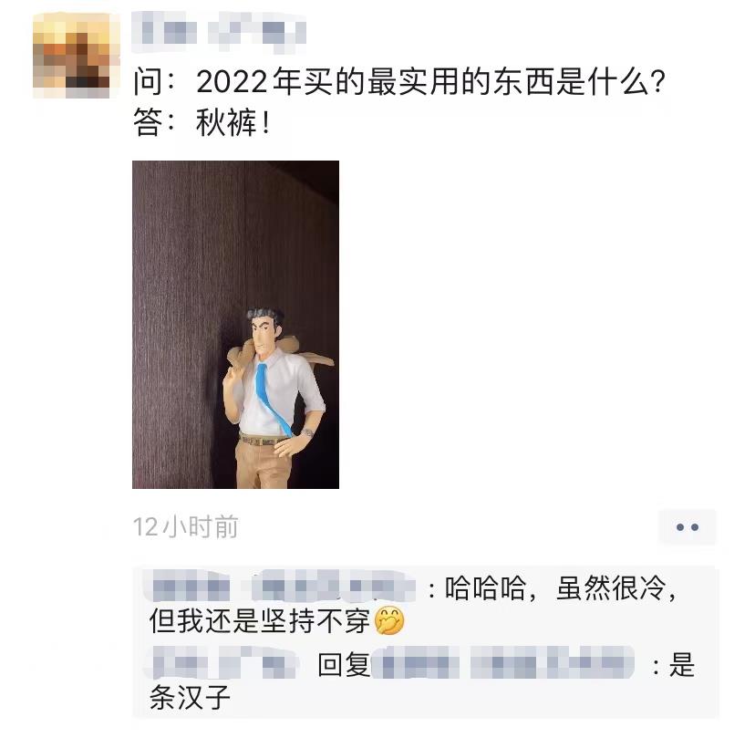Tap the comment text 哈哈哈，虽然很冷
The height and width of the screenshot is (738, 755).
pos(561,588)
